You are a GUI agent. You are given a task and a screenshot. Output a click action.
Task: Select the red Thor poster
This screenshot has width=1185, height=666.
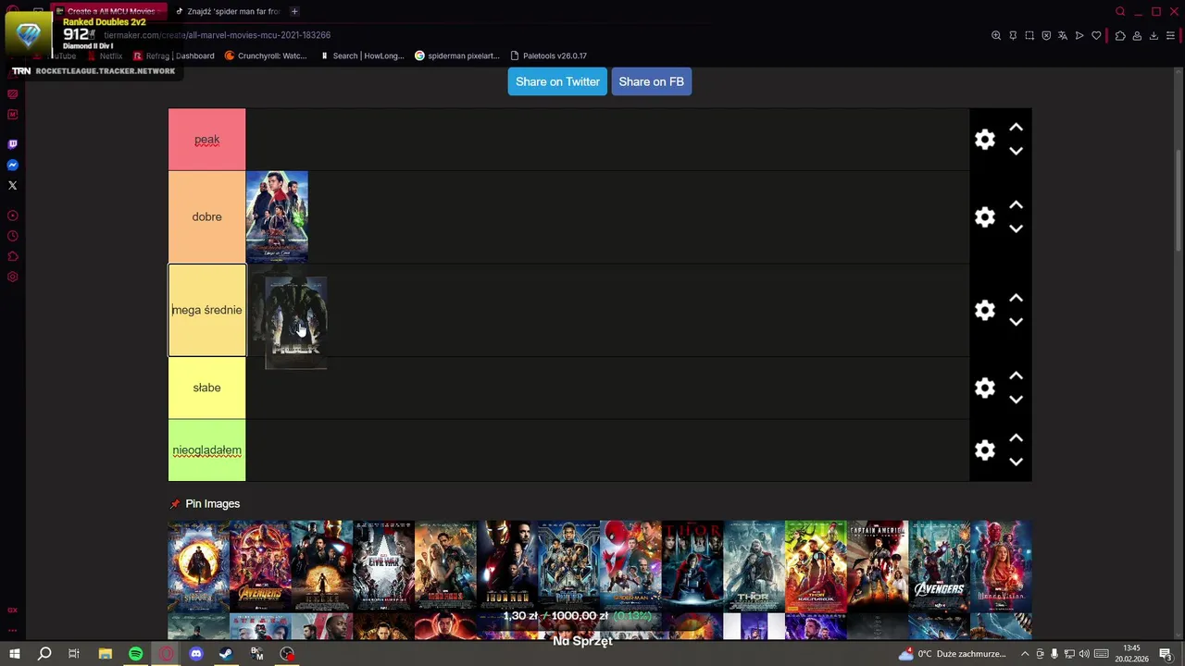[x=692, y=566]
